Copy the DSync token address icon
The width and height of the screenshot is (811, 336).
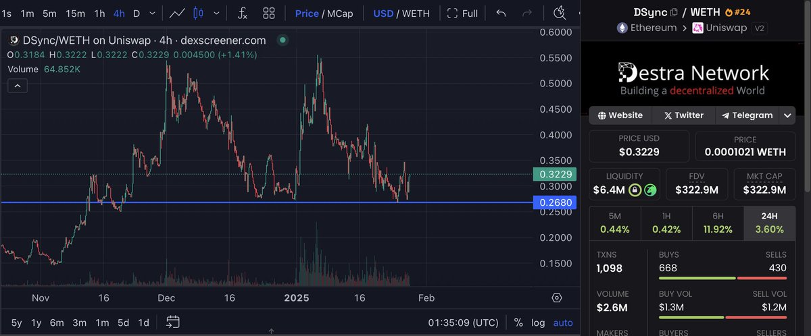pos(674,12)
